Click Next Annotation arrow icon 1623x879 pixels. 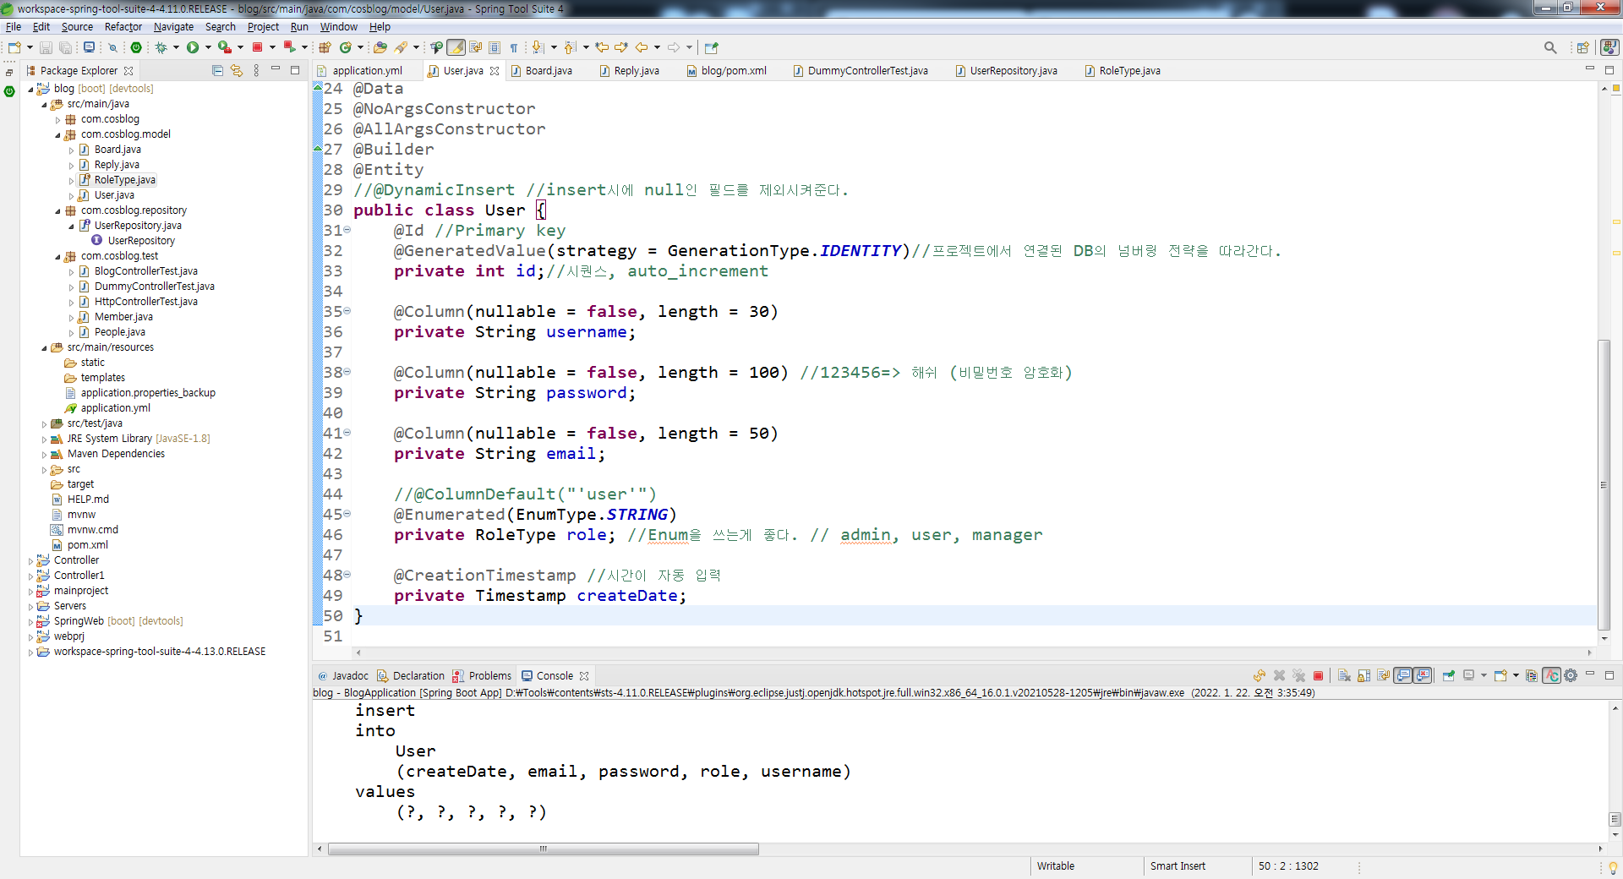[537, 47]
